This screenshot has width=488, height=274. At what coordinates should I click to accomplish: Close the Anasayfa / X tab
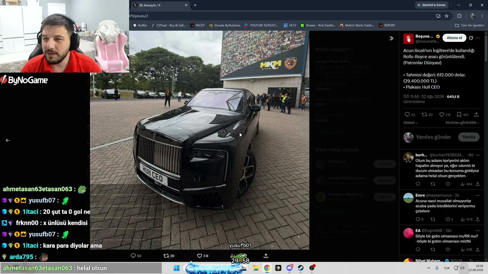coord(186,5)
